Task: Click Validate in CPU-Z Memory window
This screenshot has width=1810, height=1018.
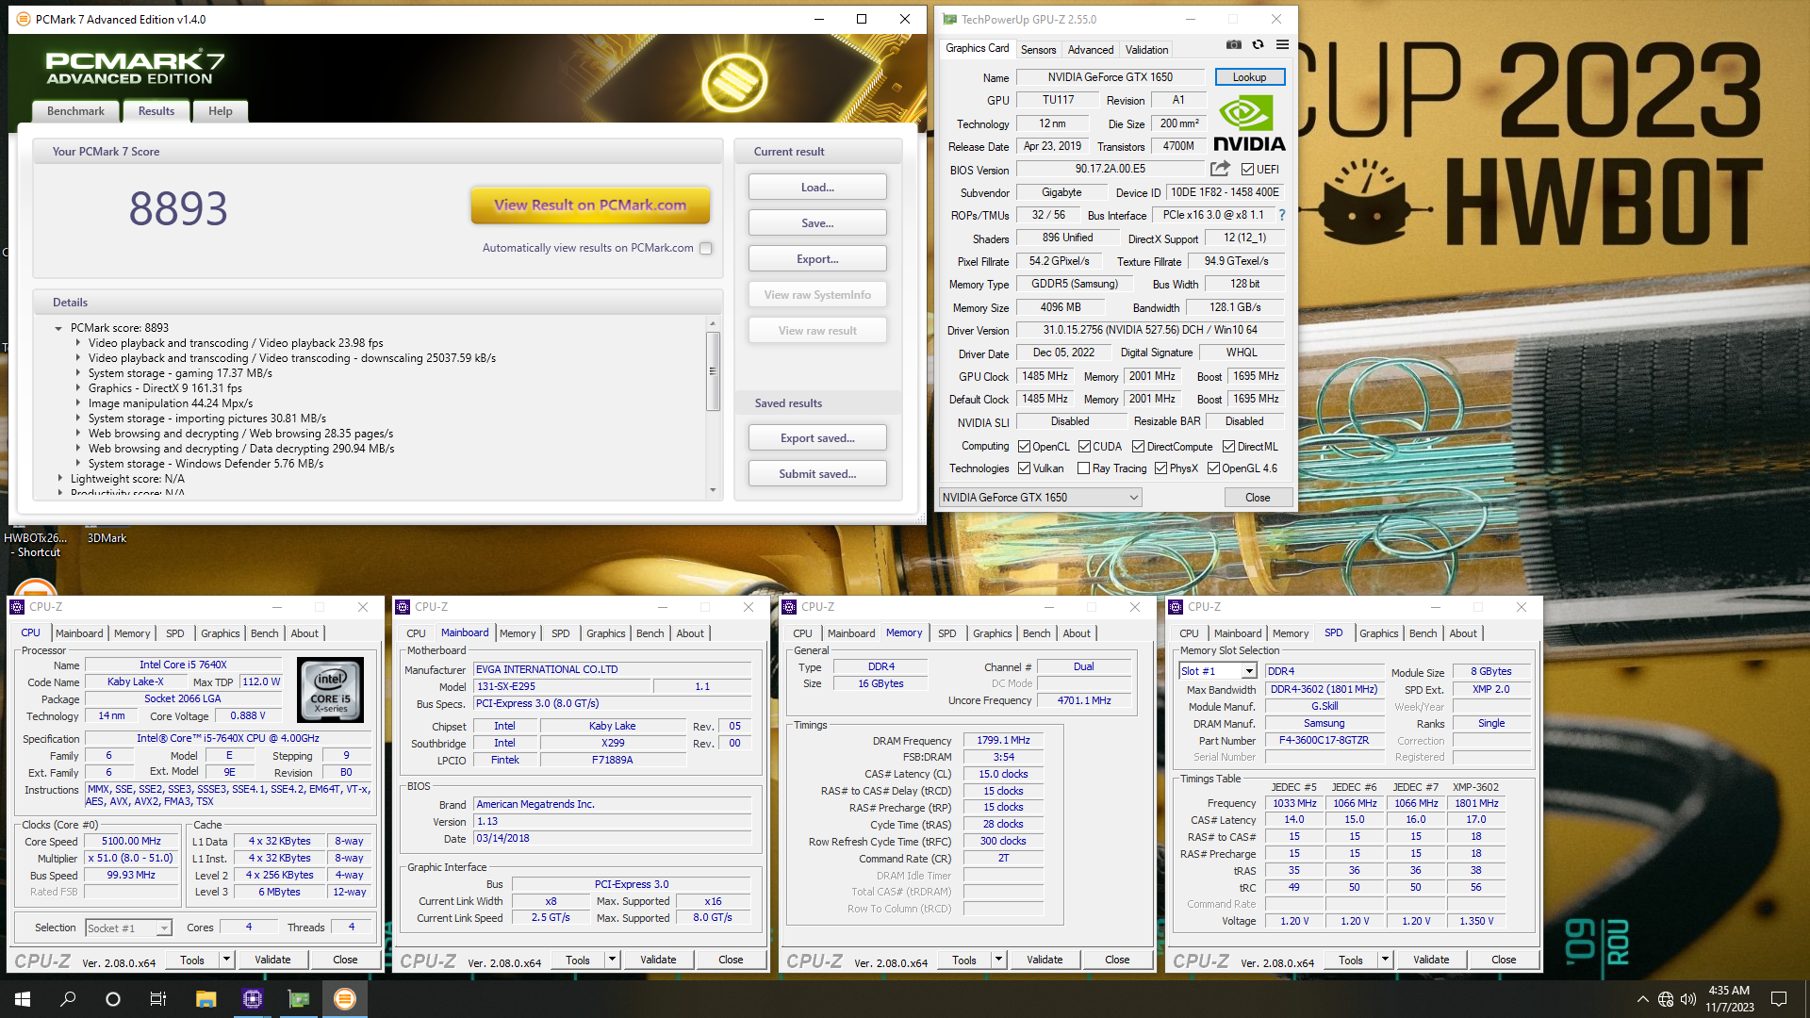Action: [x=1045, y=960]
